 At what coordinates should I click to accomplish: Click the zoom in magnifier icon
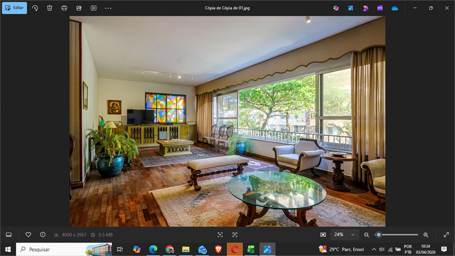click(426, 235)
